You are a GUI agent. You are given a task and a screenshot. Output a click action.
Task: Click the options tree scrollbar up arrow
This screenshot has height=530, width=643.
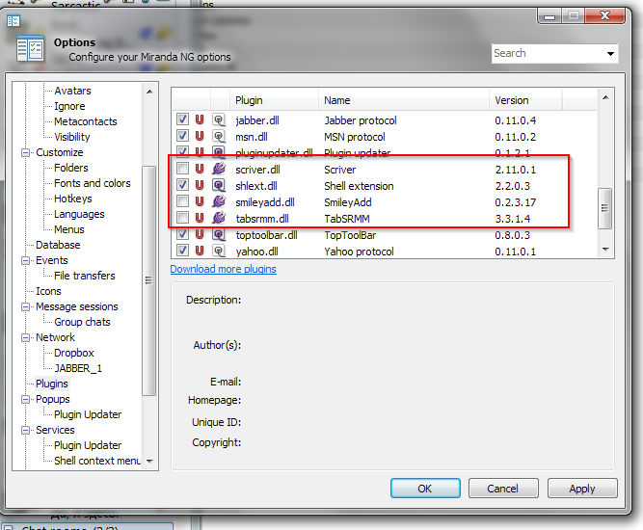(149, 92)
